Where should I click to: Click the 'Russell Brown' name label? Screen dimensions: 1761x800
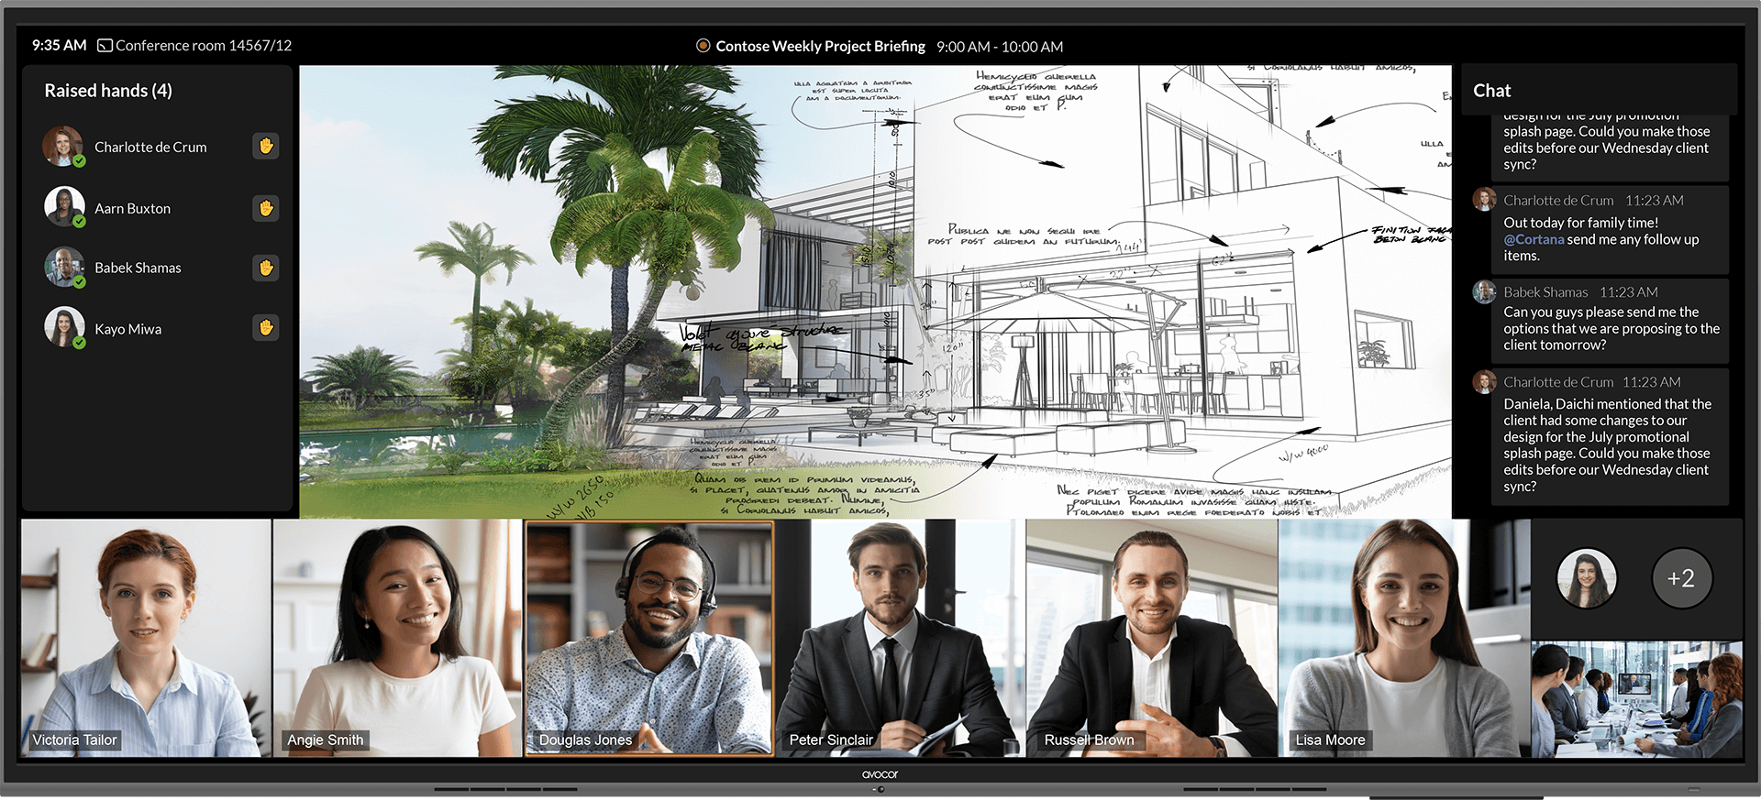1089,740
